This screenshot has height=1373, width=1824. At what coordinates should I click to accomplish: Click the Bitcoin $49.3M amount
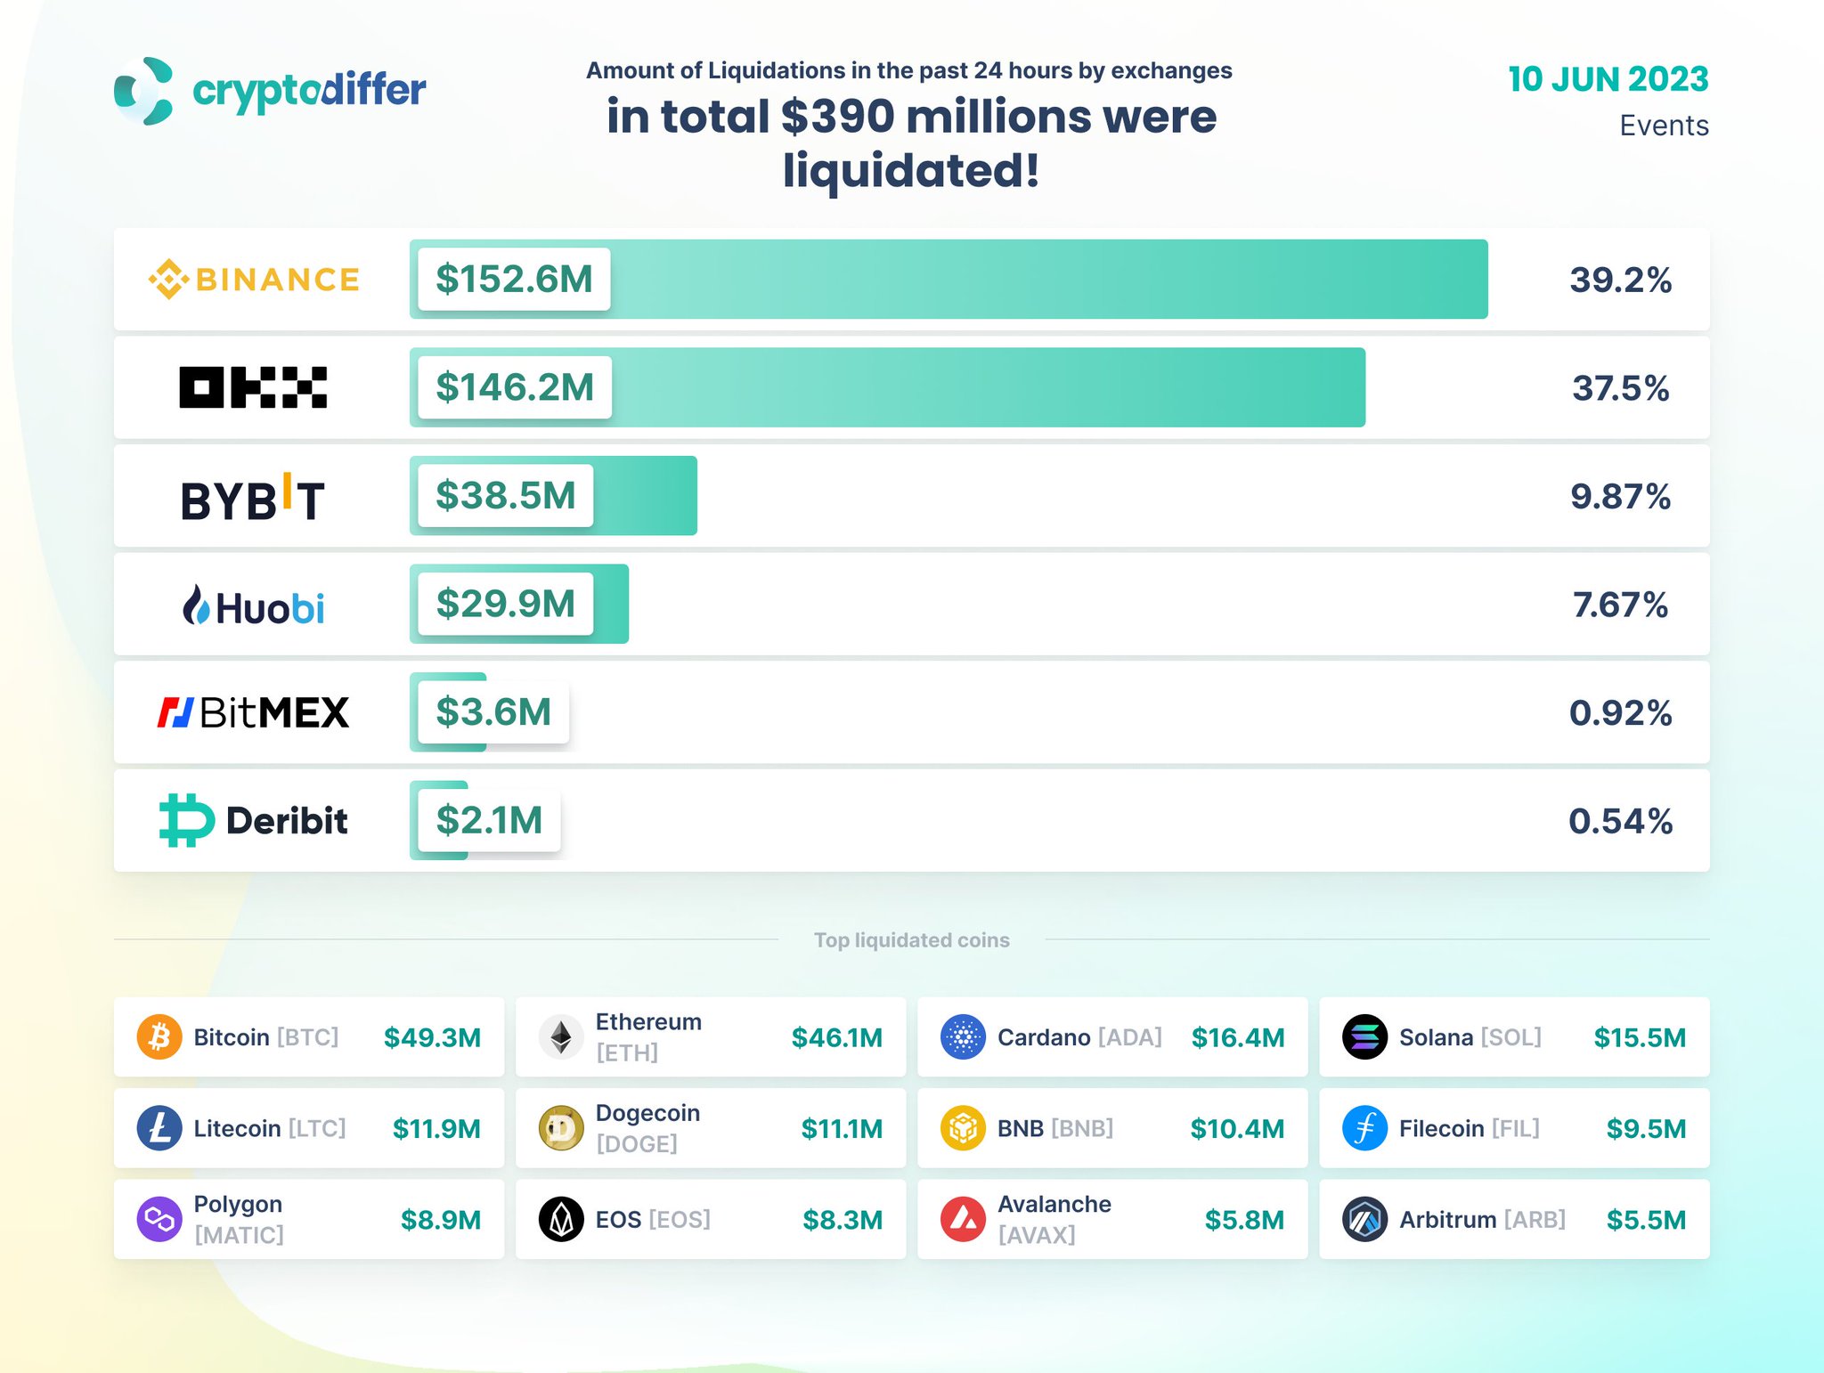[x=432, y=1037]
